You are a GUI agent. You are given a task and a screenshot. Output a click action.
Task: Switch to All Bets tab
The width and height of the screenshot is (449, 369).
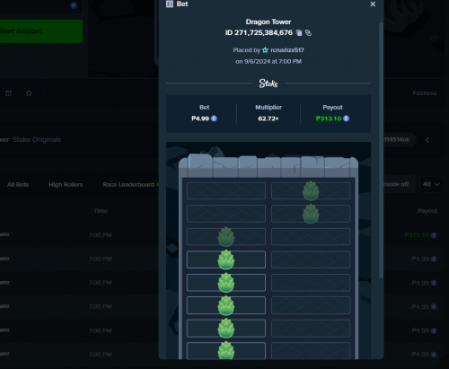18,185
